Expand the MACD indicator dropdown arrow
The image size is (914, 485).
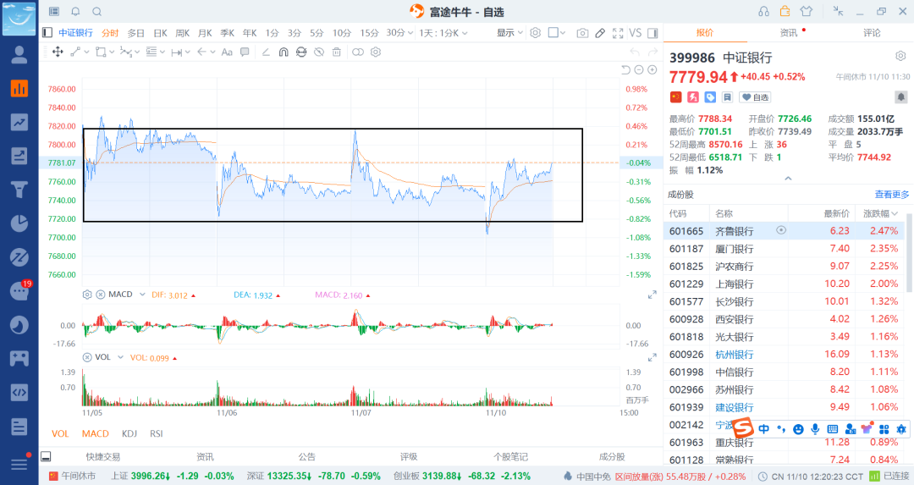(x=142, y=295)
